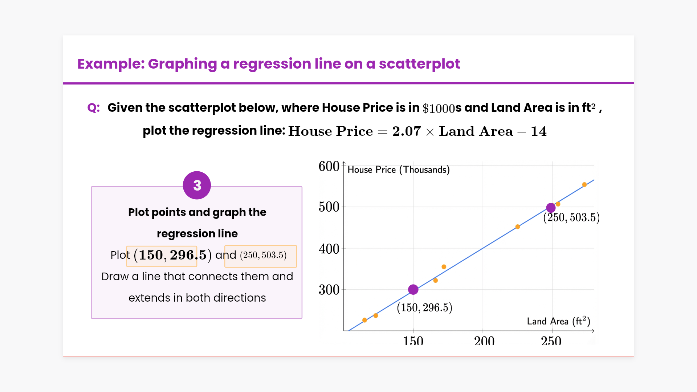Click the regression equation 'House Price = 2.07 × Land Area − 14'
The width and height of the screenshot is (697, 392).
pyautogui.click(x=417, y=131)
